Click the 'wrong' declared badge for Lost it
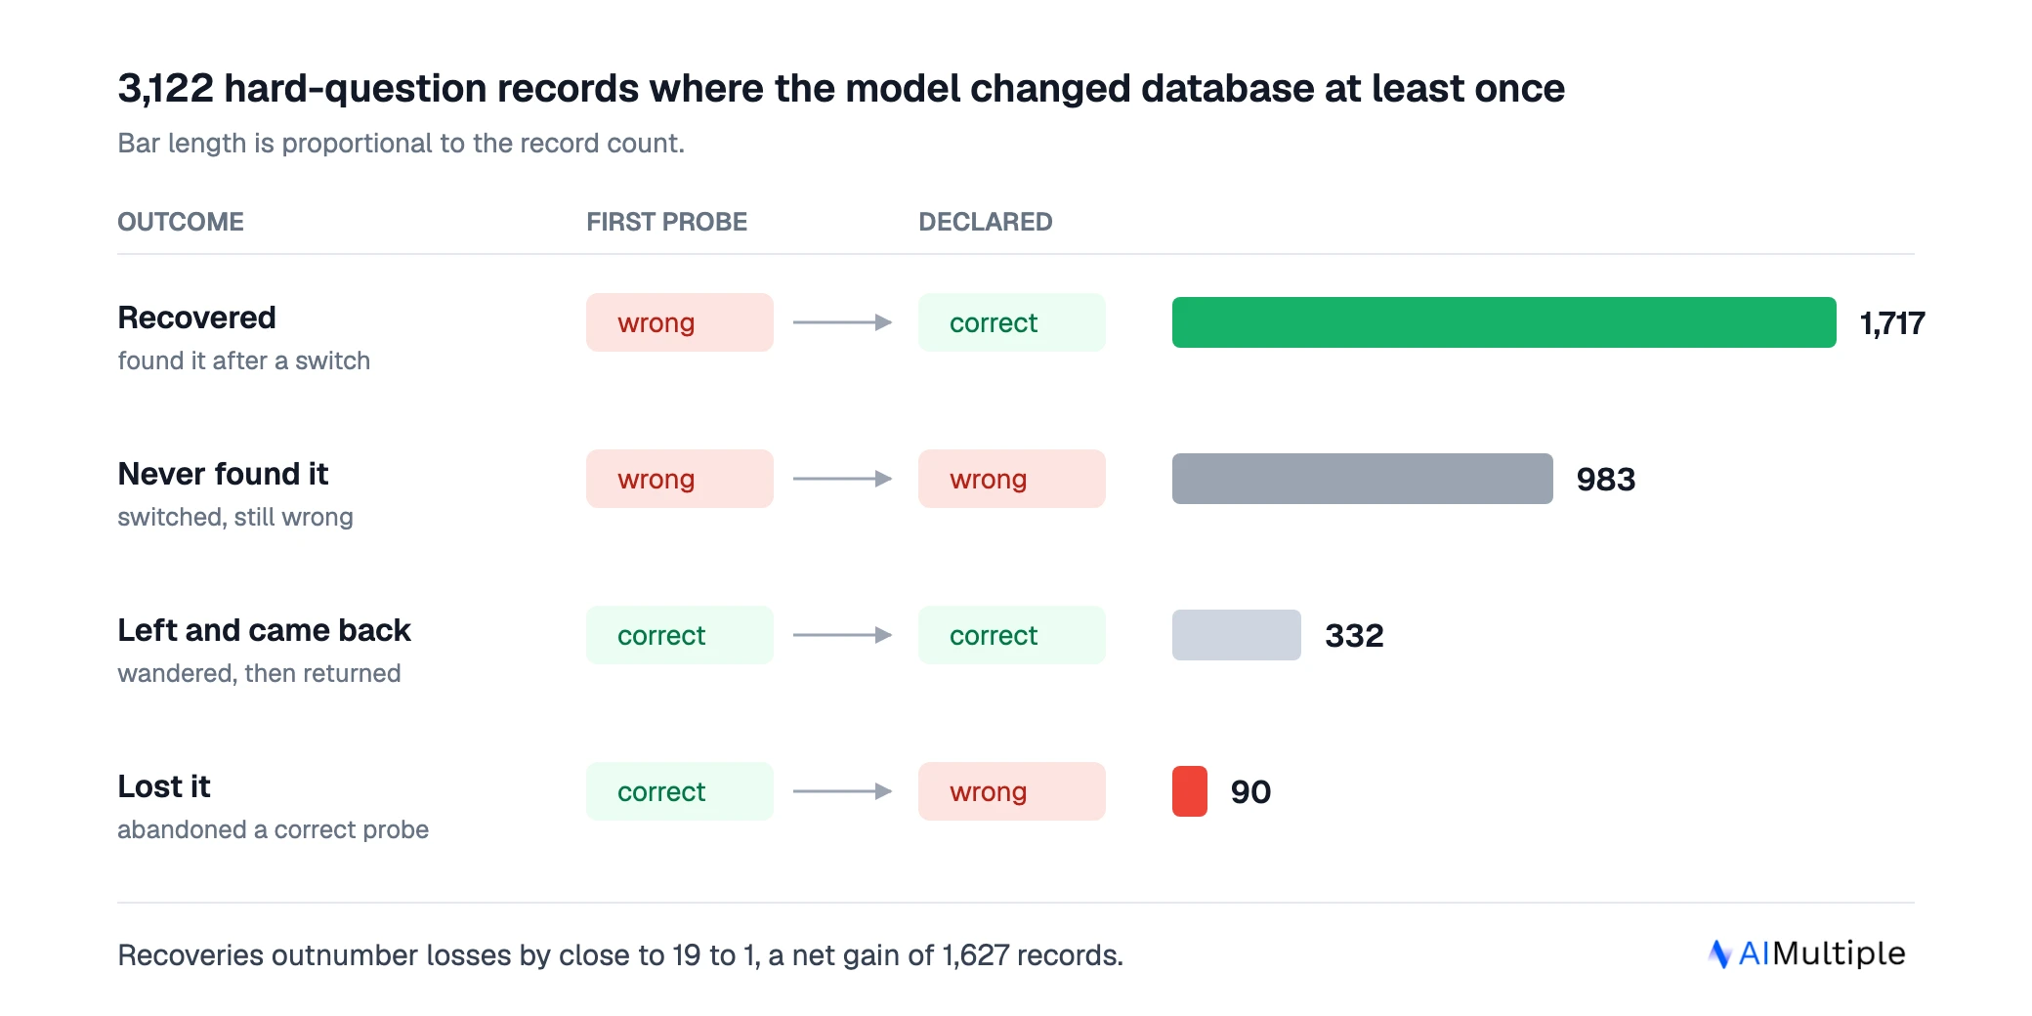This screenshot has height=1016, width=2032. pos(1012,791)
